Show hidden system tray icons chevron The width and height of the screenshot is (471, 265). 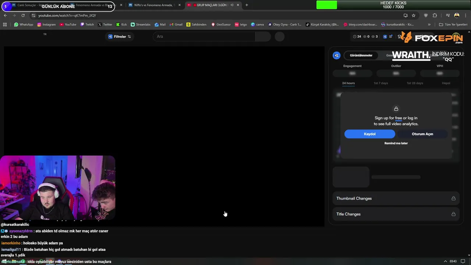(x=445, y=261)
